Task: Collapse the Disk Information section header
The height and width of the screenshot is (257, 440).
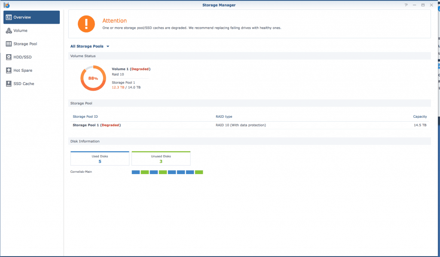Action: [x=84, y=141]
